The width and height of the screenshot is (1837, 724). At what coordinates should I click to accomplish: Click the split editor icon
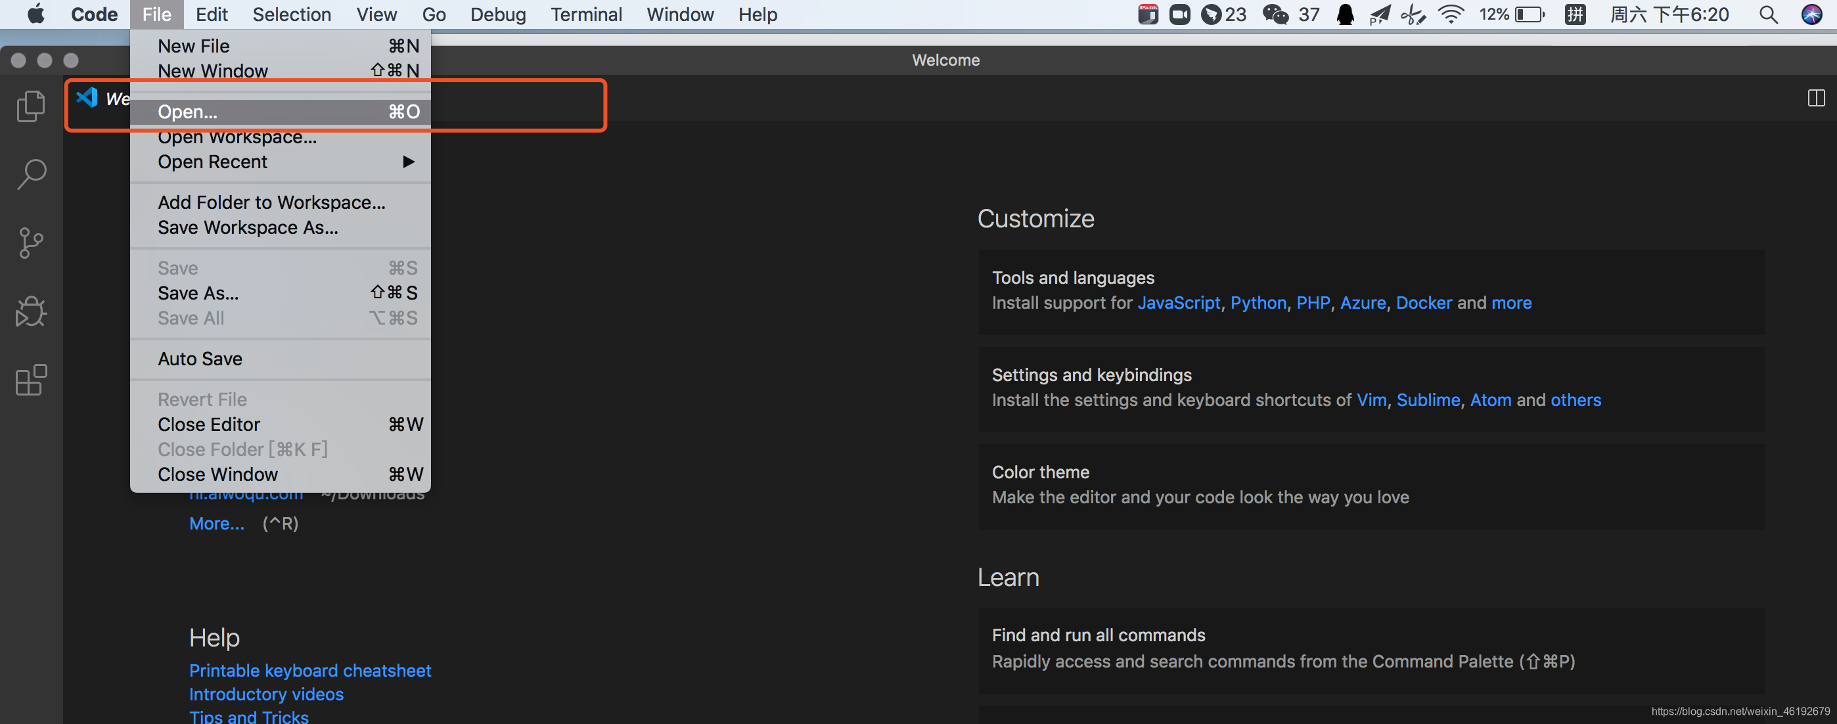(1815, 99)
